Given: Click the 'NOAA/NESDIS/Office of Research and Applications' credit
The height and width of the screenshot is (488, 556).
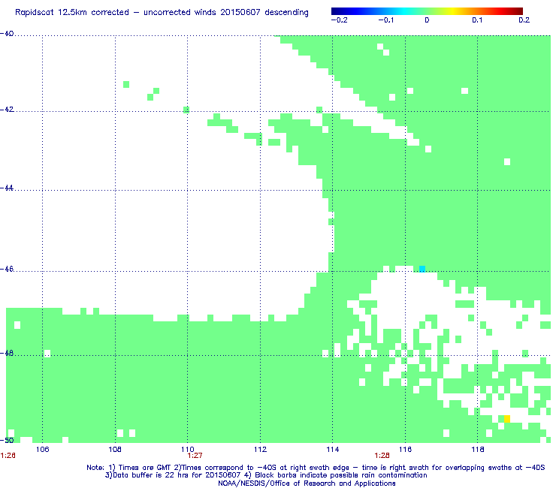Looking at the screenshot, I should 307,483.
